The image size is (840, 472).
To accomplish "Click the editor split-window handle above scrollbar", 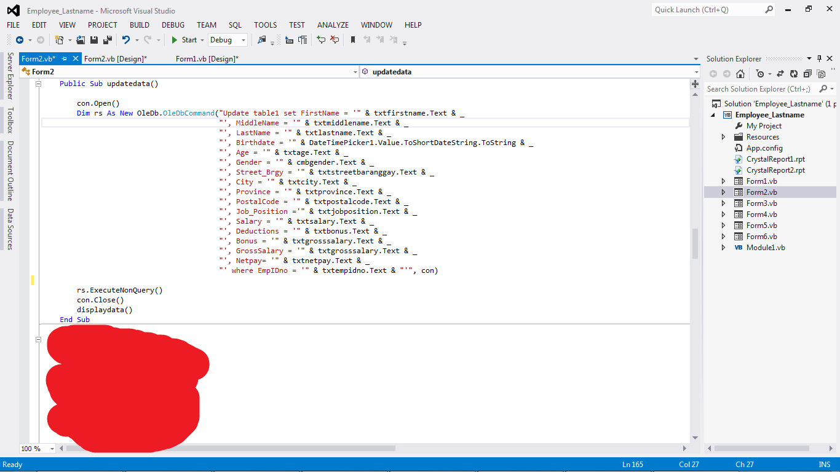I will tap(695, 84).
